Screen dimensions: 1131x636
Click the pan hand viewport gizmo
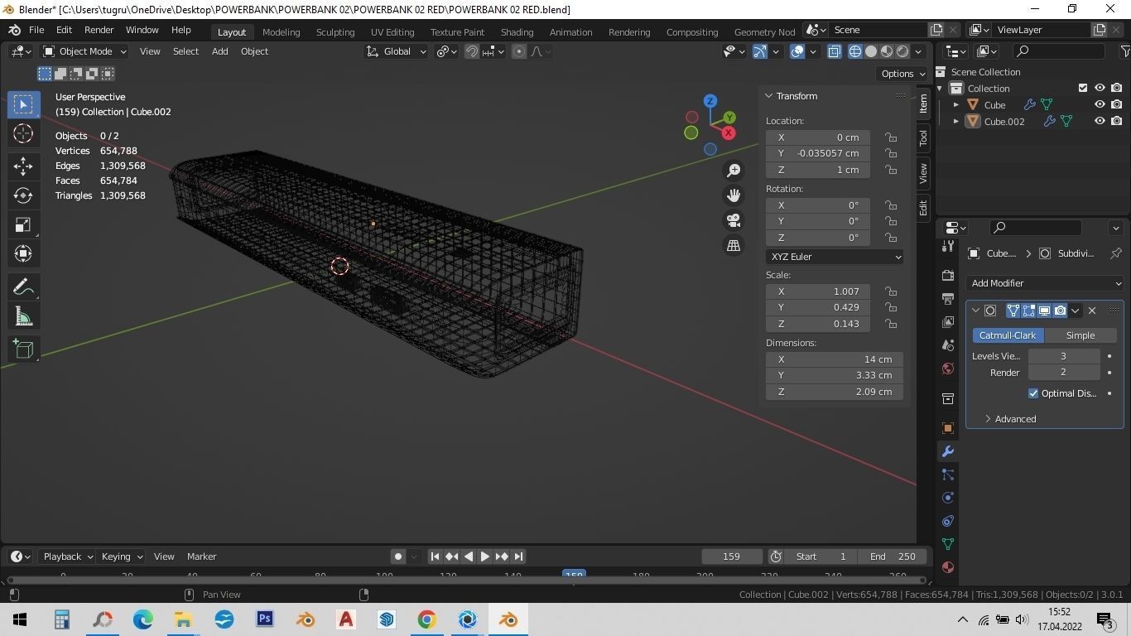point(734,195)
